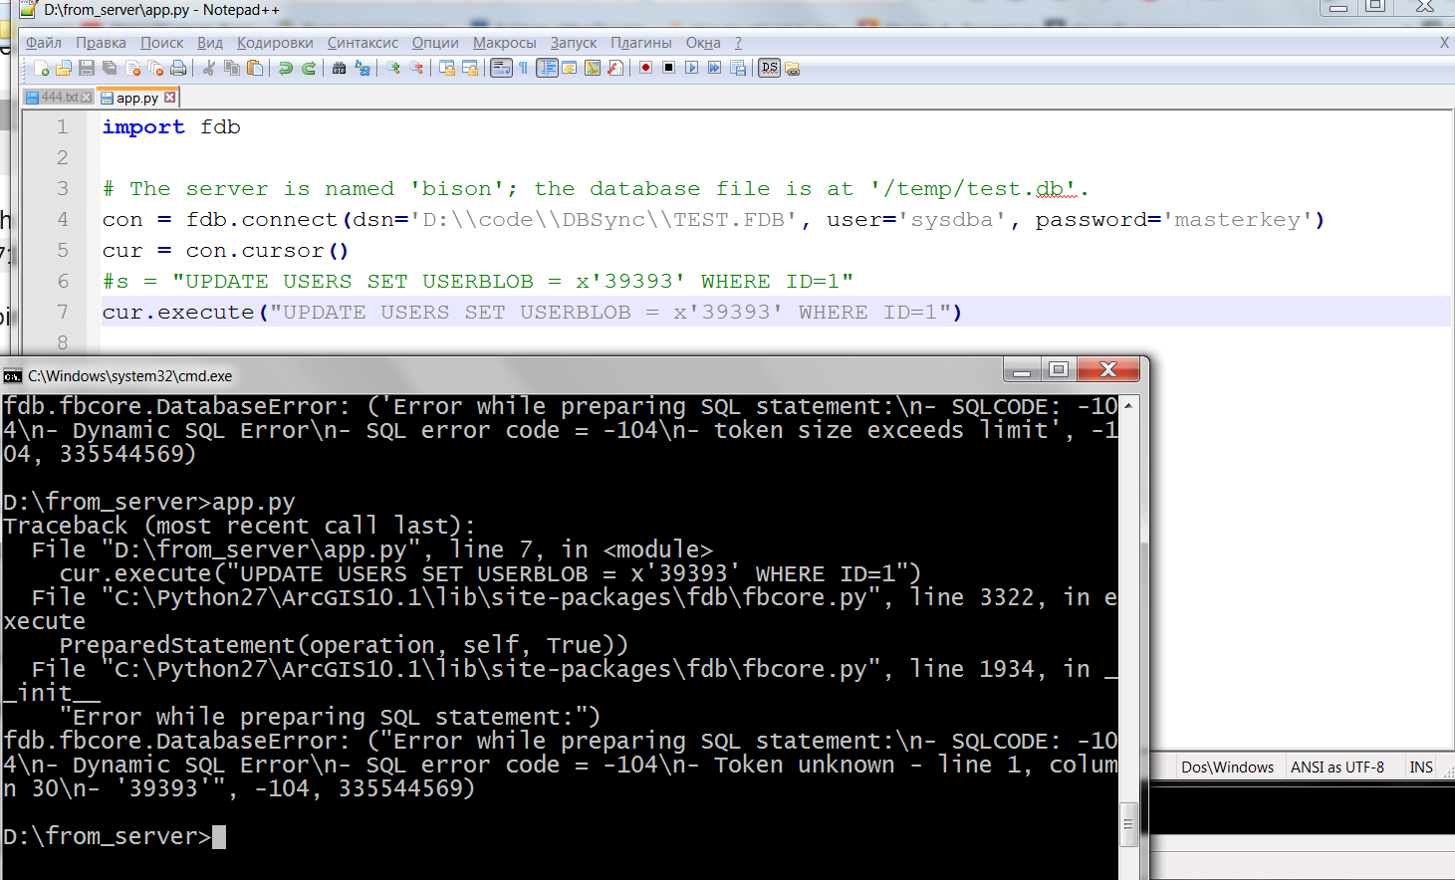
Task: Open the Синтаксис menu
Action: pos(363,43)
